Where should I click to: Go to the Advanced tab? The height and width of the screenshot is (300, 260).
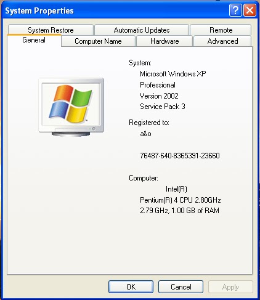[x=222, y=41]
